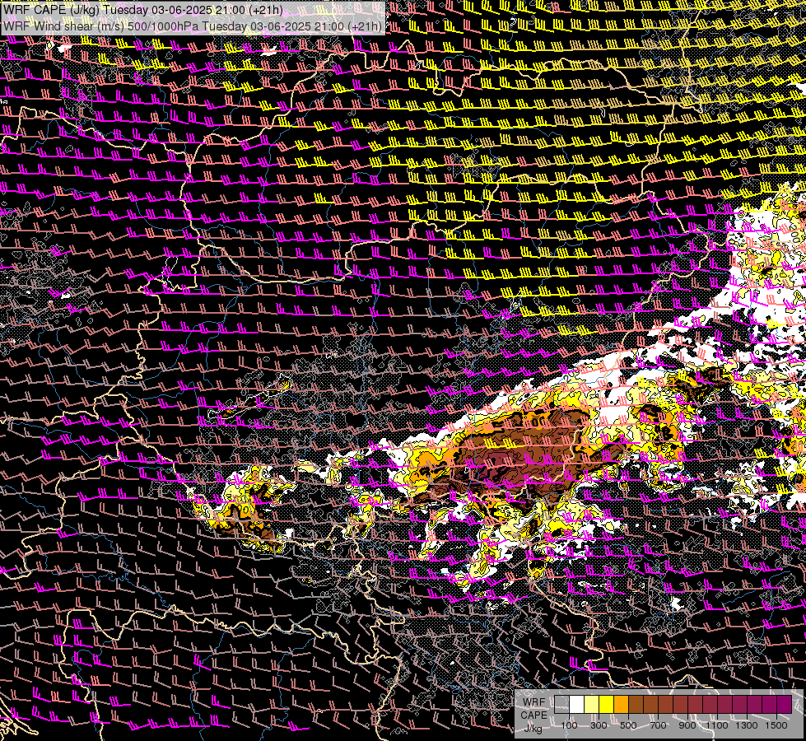Click the legend value '100'
806x741 pixels.
pyautogui.click(x=569, y=725)
